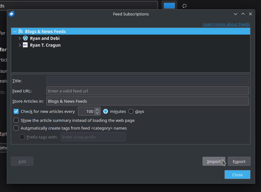Click the RSS icon beside Blogs & News Feeds

click(20, 32)
